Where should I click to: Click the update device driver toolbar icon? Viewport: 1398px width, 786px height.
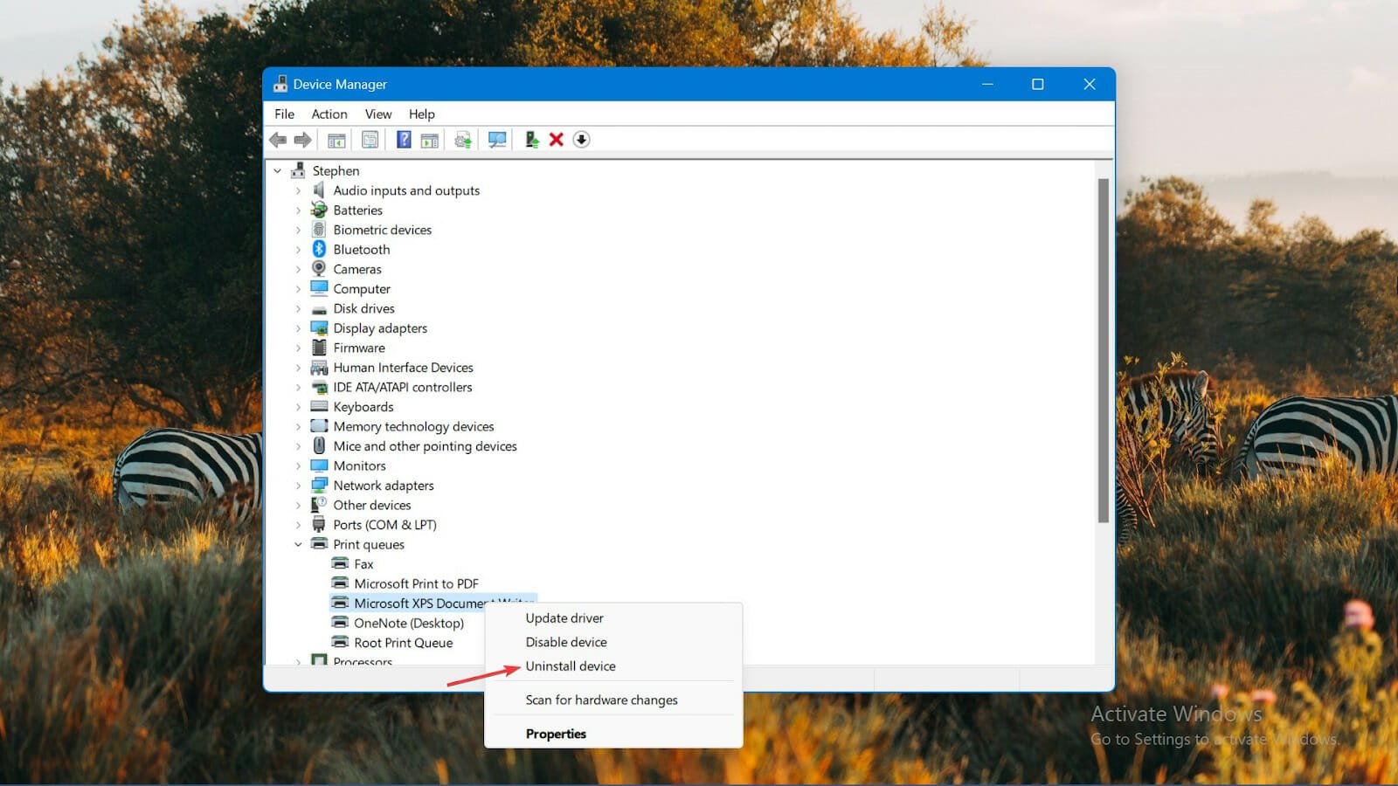[531, 140]
